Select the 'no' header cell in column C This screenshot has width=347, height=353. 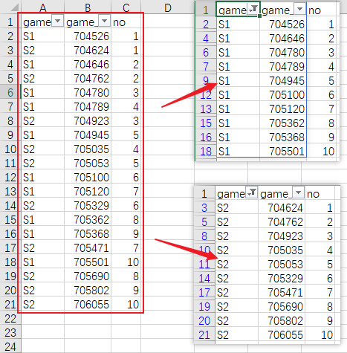tap(126, 22)
